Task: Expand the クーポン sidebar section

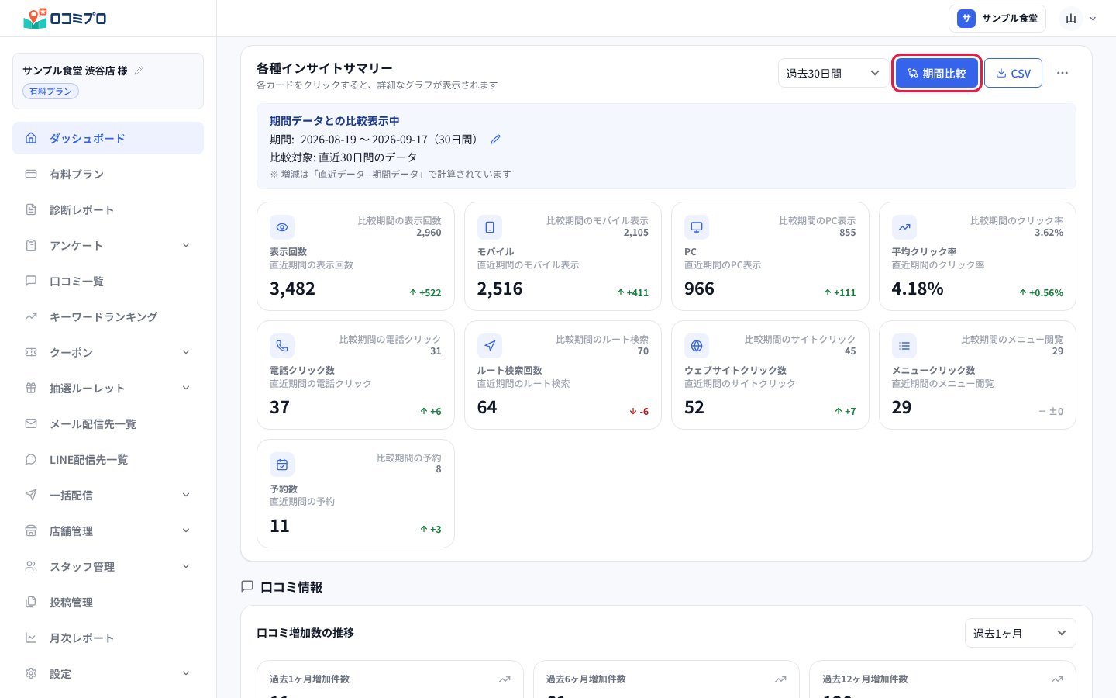Action: (108, 352)
